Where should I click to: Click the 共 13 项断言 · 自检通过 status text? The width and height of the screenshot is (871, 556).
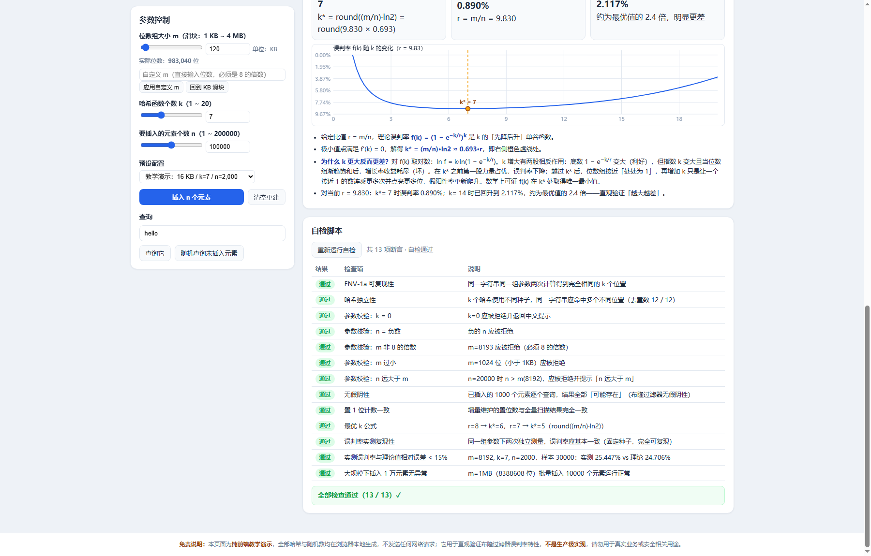coord(400,249)
